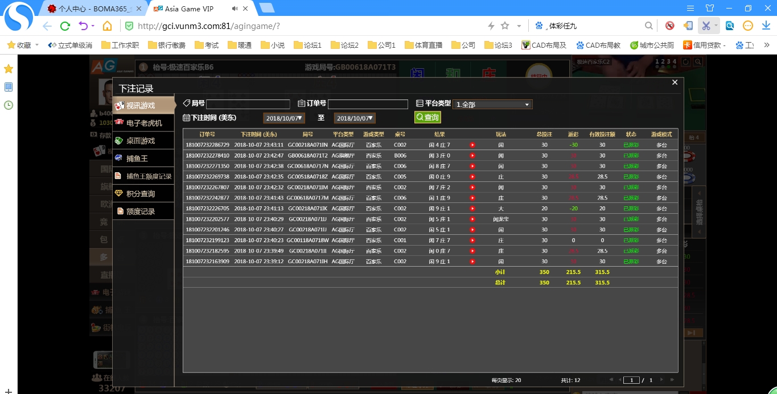This screenshot has width=777, height=394.
Task: Open the browser skin shirt icon
Action: tap(710, 8)
